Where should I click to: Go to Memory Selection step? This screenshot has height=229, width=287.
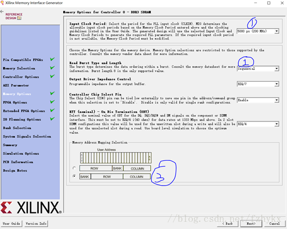(x=19, y=68)
